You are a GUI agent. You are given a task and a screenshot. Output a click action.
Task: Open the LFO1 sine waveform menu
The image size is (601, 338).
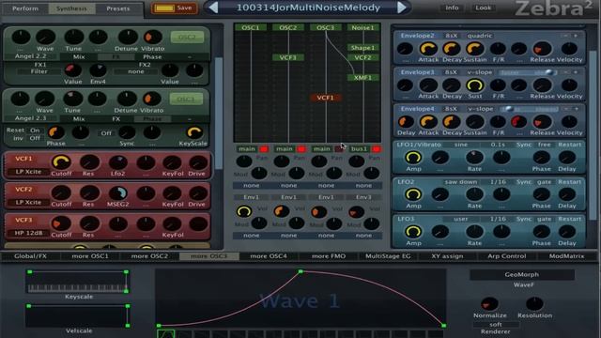coord(461,145)
